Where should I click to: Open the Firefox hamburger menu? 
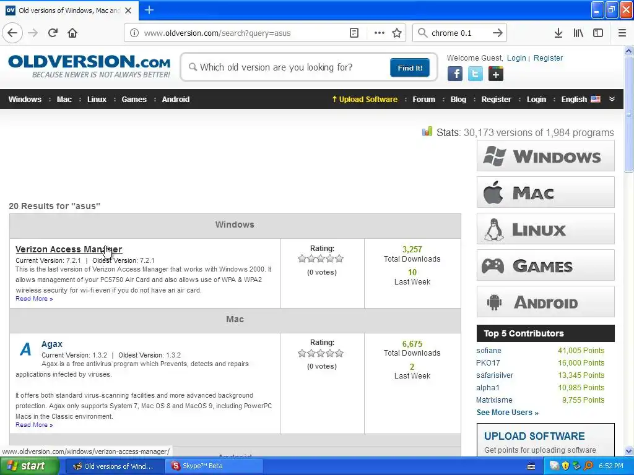pos(622,33)
